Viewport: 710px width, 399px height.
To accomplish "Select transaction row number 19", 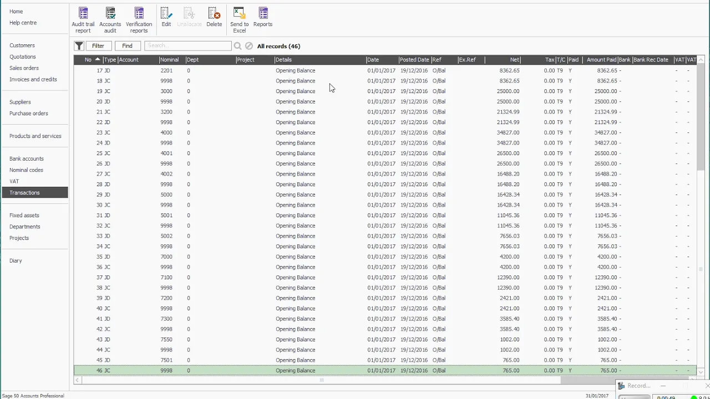I will coord(385,91).
